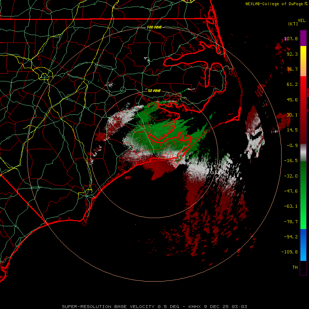Click the NEXLAB-College of DuPage credit text
309x309 pixels.
tap(274, 4)
